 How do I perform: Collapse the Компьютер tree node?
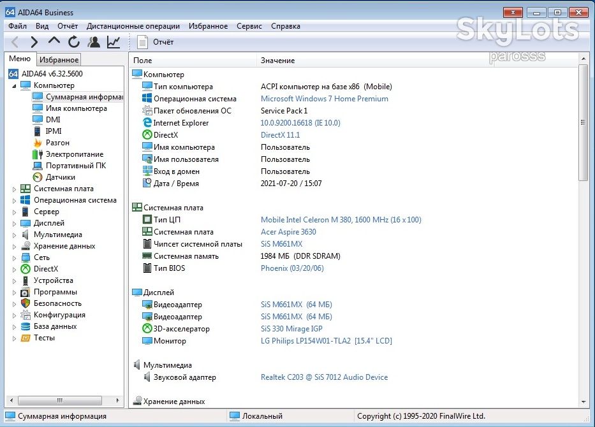pos(14,85)
